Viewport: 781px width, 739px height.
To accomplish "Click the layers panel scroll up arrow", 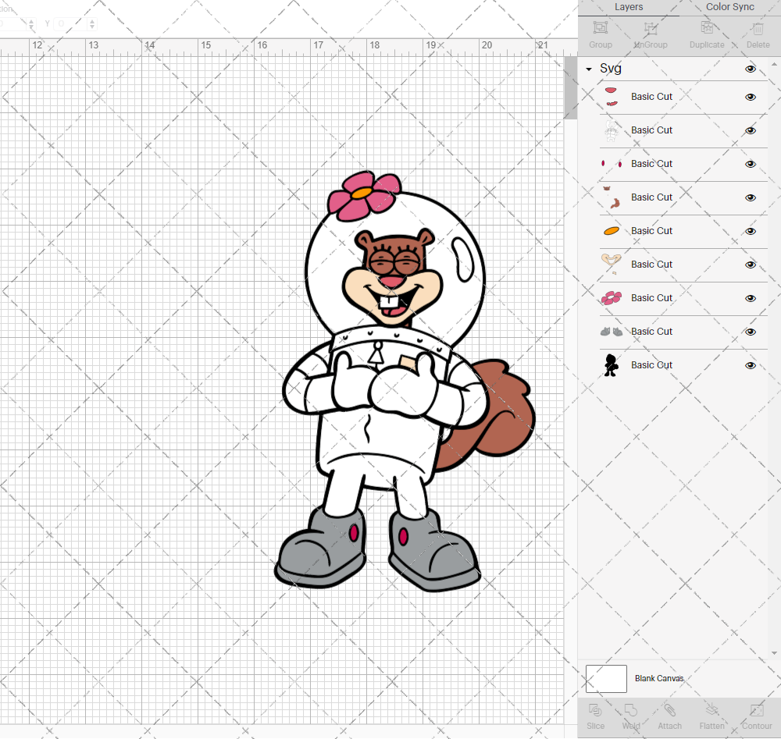I will pos(773,64).
